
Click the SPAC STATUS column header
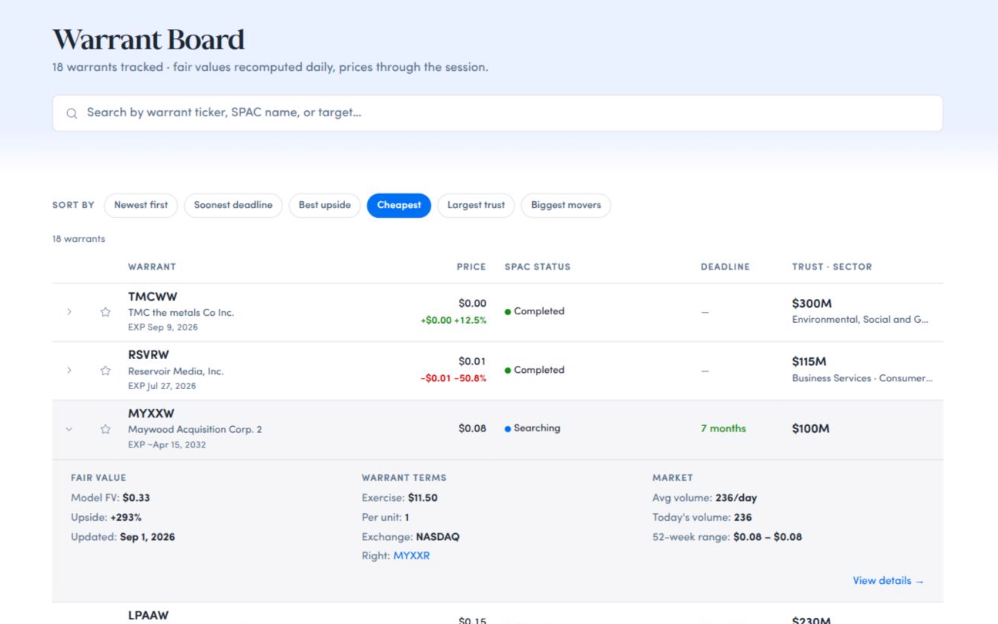pos(538,267)
